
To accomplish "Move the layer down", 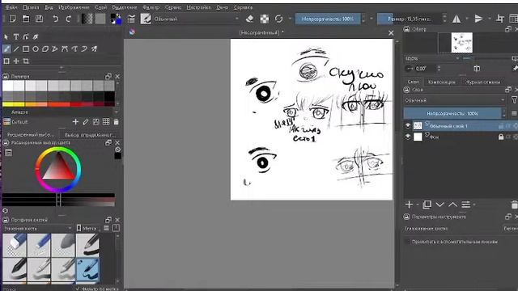I will click(439, 205).
